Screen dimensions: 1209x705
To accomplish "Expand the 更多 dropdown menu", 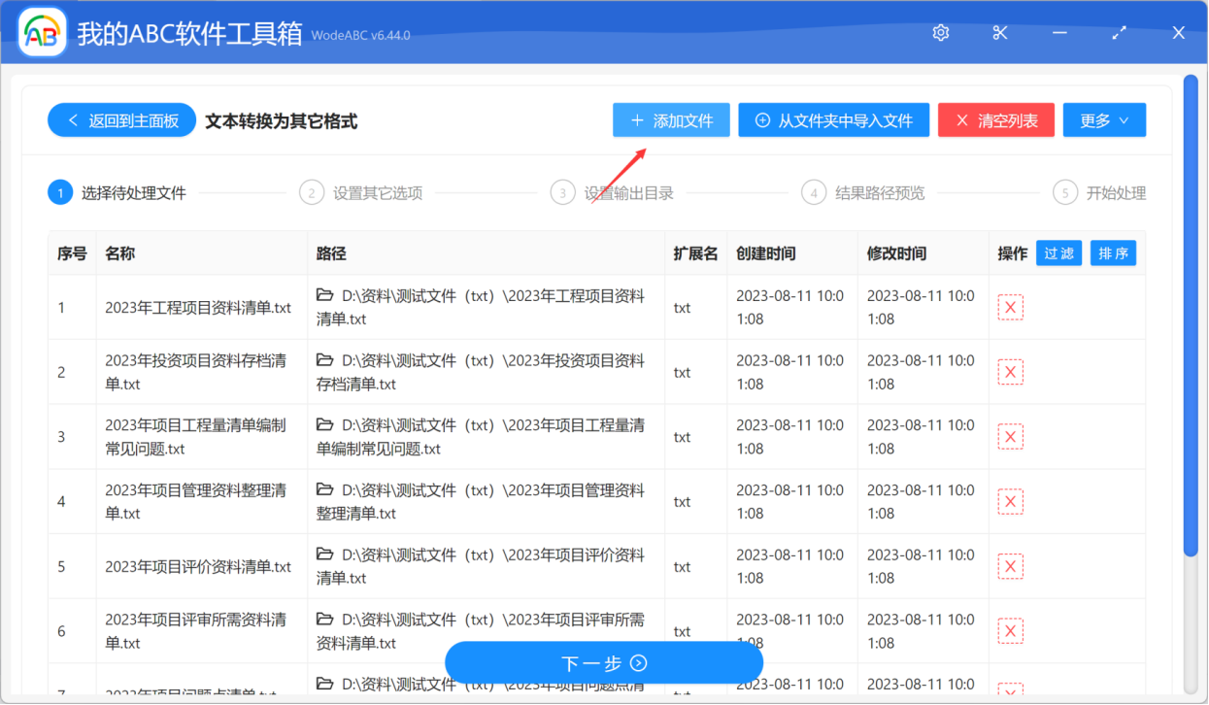I will [1104, 119].
